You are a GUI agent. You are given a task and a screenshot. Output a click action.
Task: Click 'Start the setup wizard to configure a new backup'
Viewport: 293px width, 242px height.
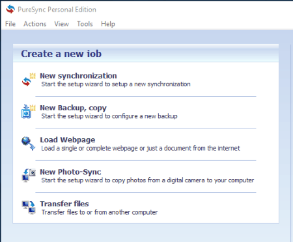109,116
